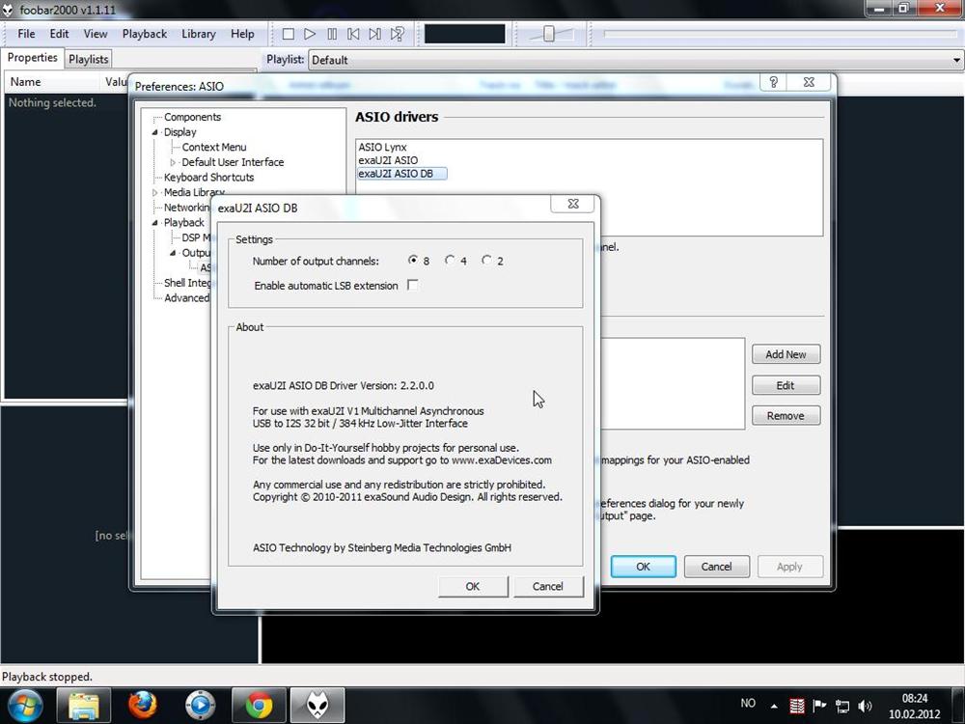965x724 pixels.
Task: Select Keyboard Shortcuts tree item
Action: point(209,178)
